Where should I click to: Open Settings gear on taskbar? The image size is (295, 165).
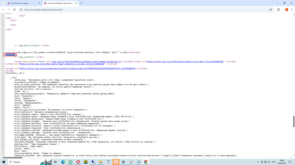[x=123, y=162]
